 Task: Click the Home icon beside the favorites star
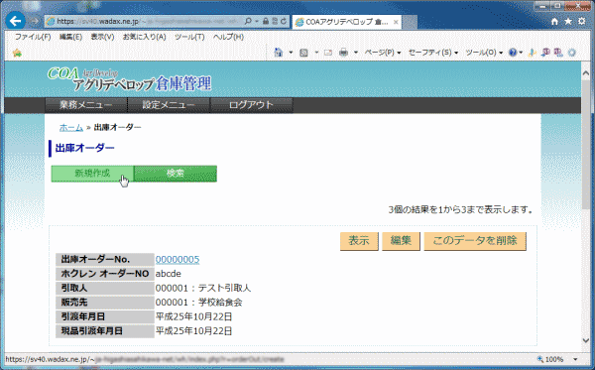(554, 22)
